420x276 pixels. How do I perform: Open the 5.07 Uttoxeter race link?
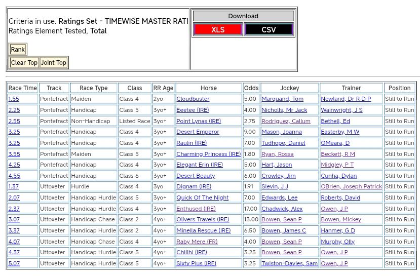14,263
